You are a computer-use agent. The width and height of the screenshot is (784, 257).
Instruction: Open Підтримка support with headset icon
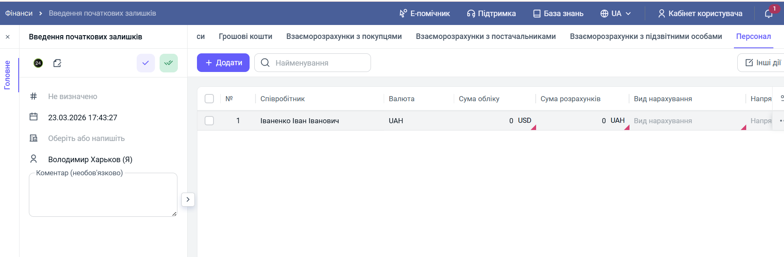click(491, 14)
